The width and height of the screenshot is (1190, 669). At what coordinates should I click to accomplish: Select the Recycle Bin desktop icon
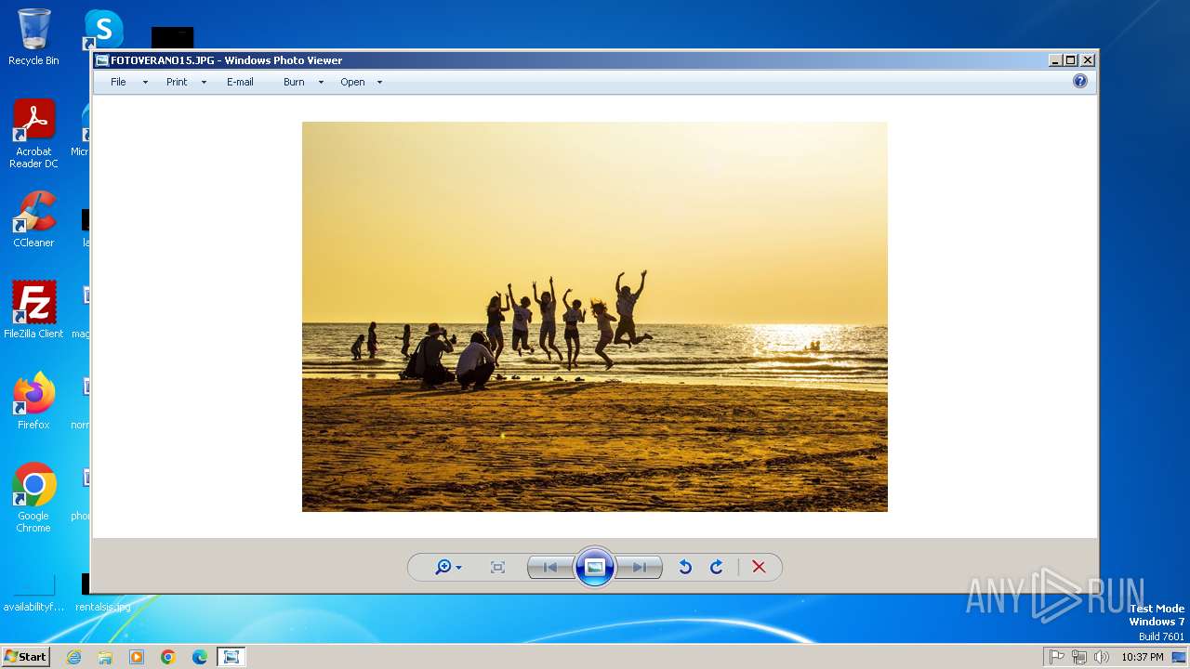(33, 37)
